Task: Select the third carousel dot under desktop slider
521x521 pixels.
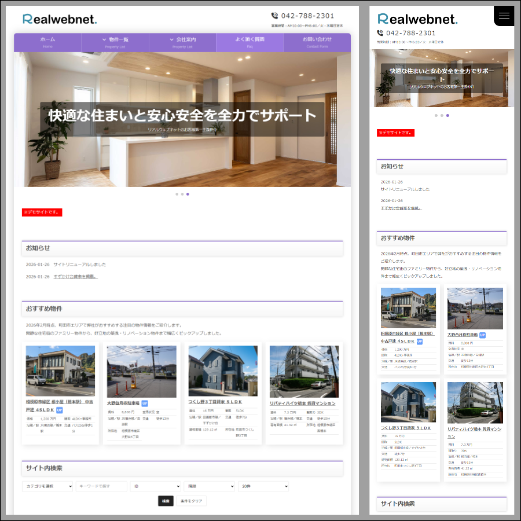Action: [x=188, y=194]
